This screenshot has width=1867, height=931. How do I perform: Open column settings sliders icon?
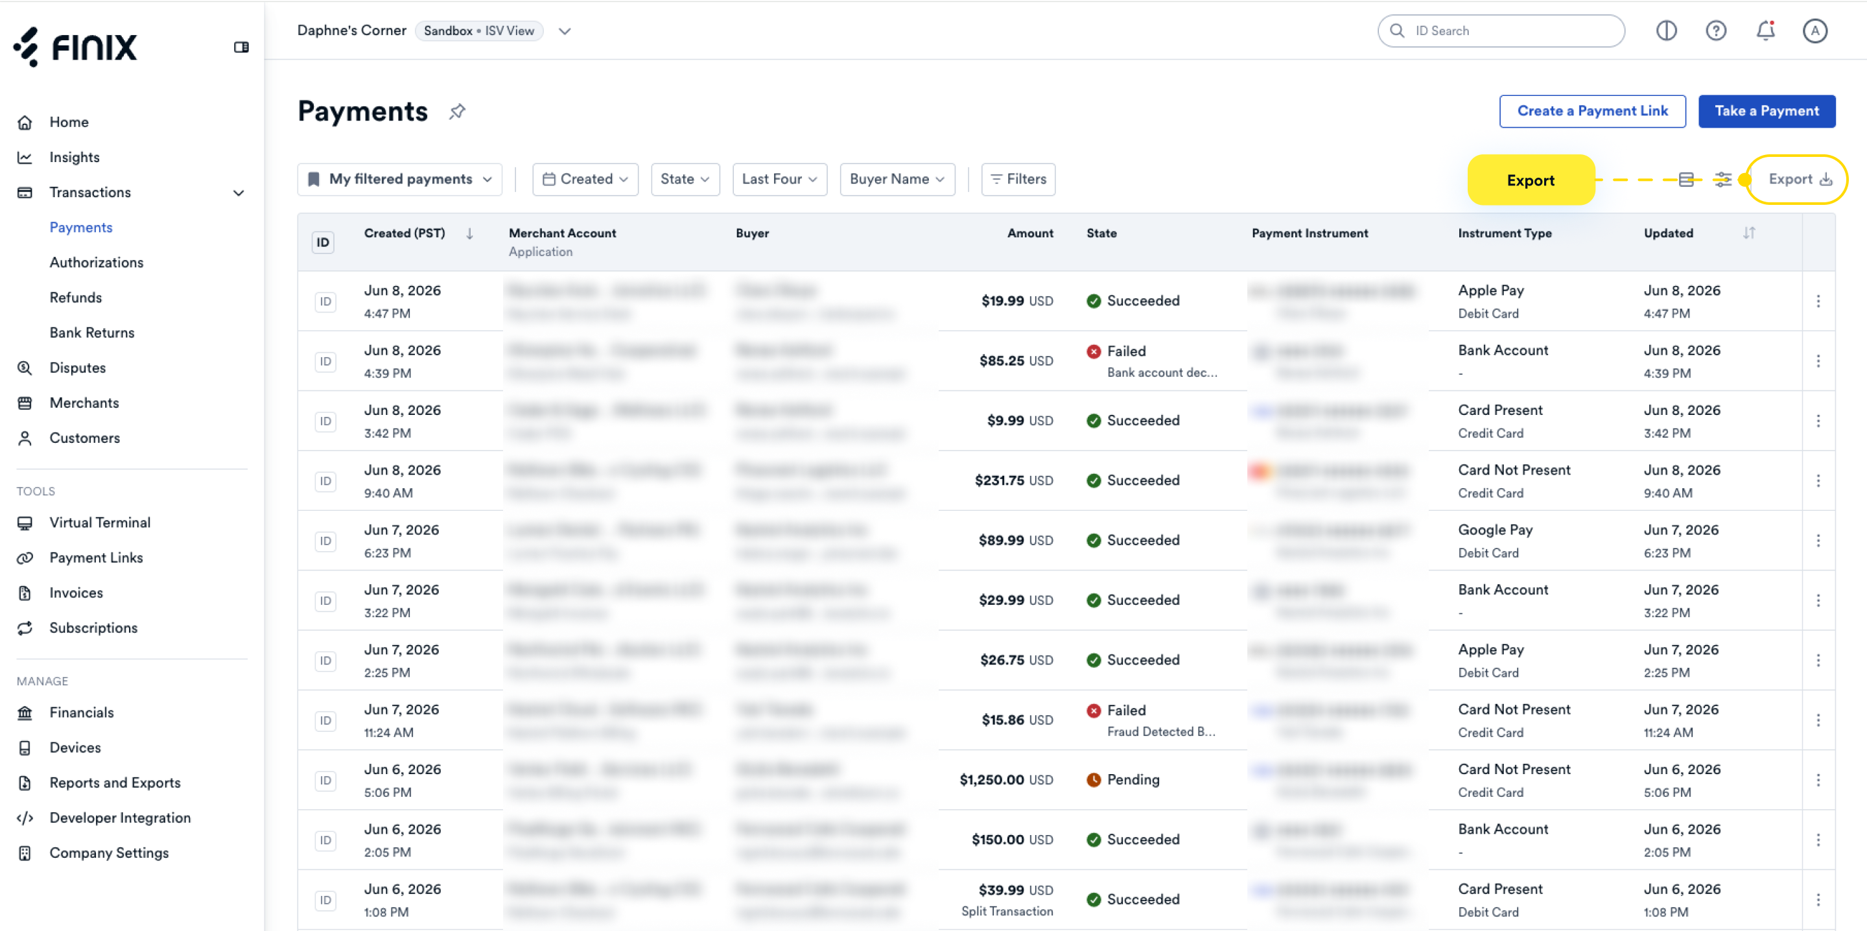click(1723, 179)
